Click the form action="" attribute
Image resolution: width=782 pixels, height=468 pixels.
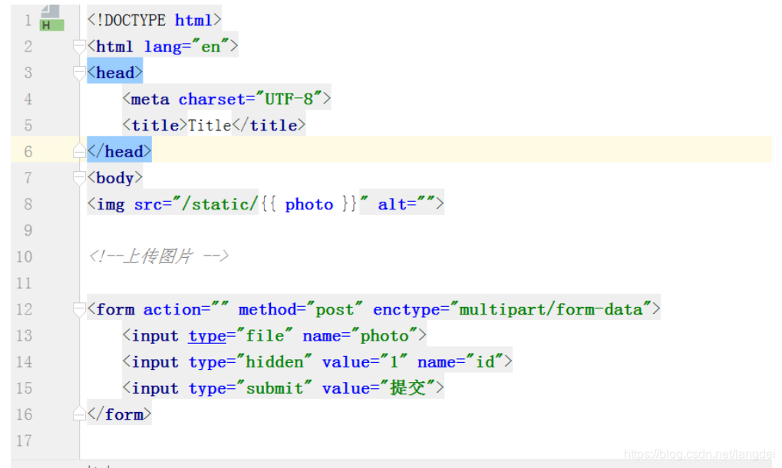[x=186, y=309]
